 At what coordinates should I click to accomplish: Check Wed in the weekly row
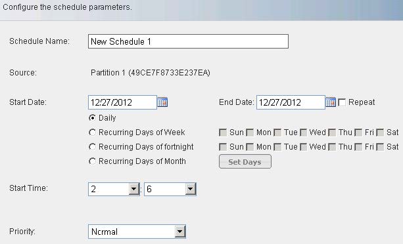pyautogui.click(x=304, y=132)
